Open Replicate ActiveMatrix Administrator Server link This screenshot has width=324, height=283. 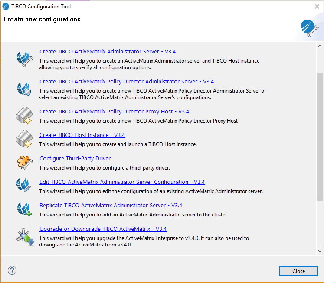[111, 206]
